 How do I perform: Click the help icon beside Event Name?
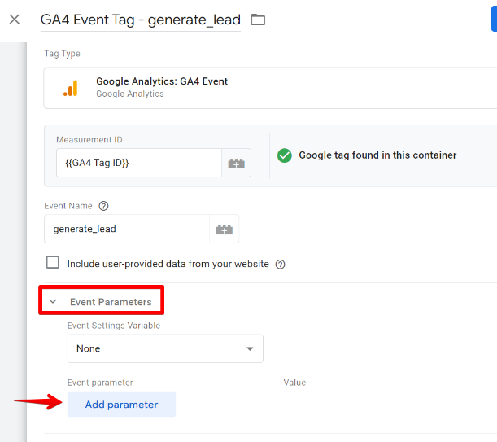pos(103,207)
